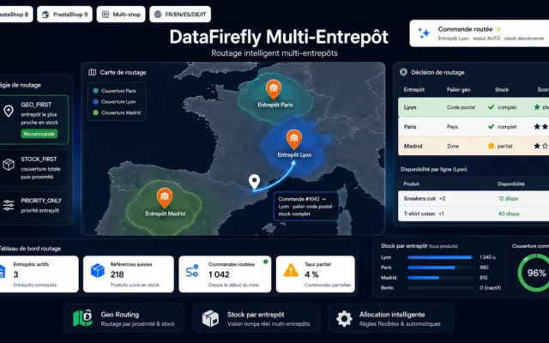This screenshot has width=549, height=343.
Task: Click the Lyon stock bar
Action: click(x=440, y=257)
